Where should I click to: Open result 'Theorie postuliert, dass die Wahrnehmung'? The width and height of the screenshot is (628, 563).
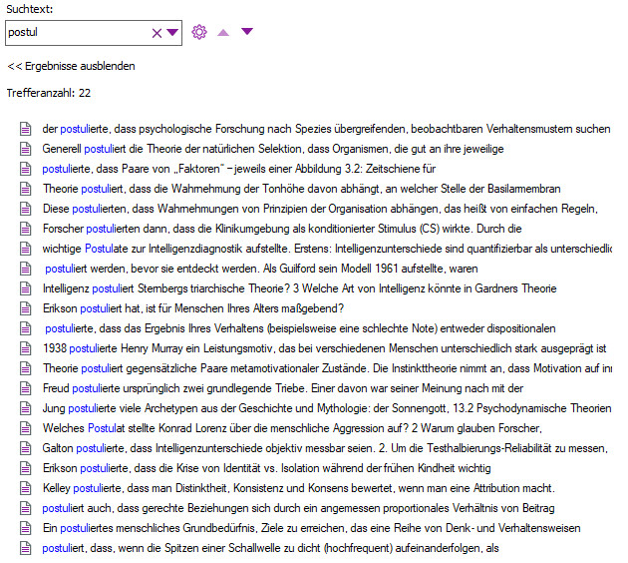pyautogui.click(x=302, y=189)
